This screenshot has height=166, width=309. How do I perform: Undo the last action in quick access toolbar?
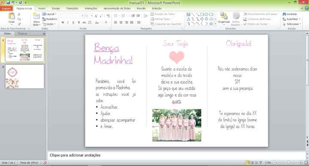tap(13, 3)
